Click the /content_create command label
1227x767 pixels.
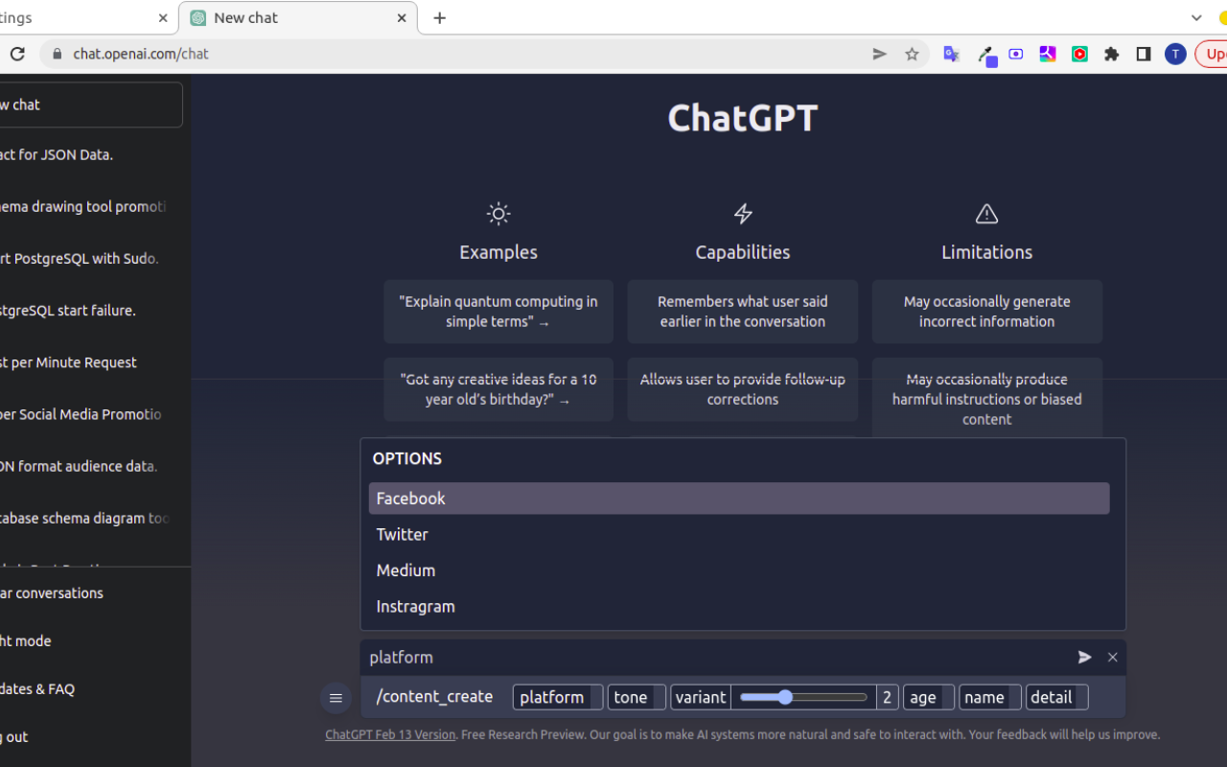click(x=434, y=697)
